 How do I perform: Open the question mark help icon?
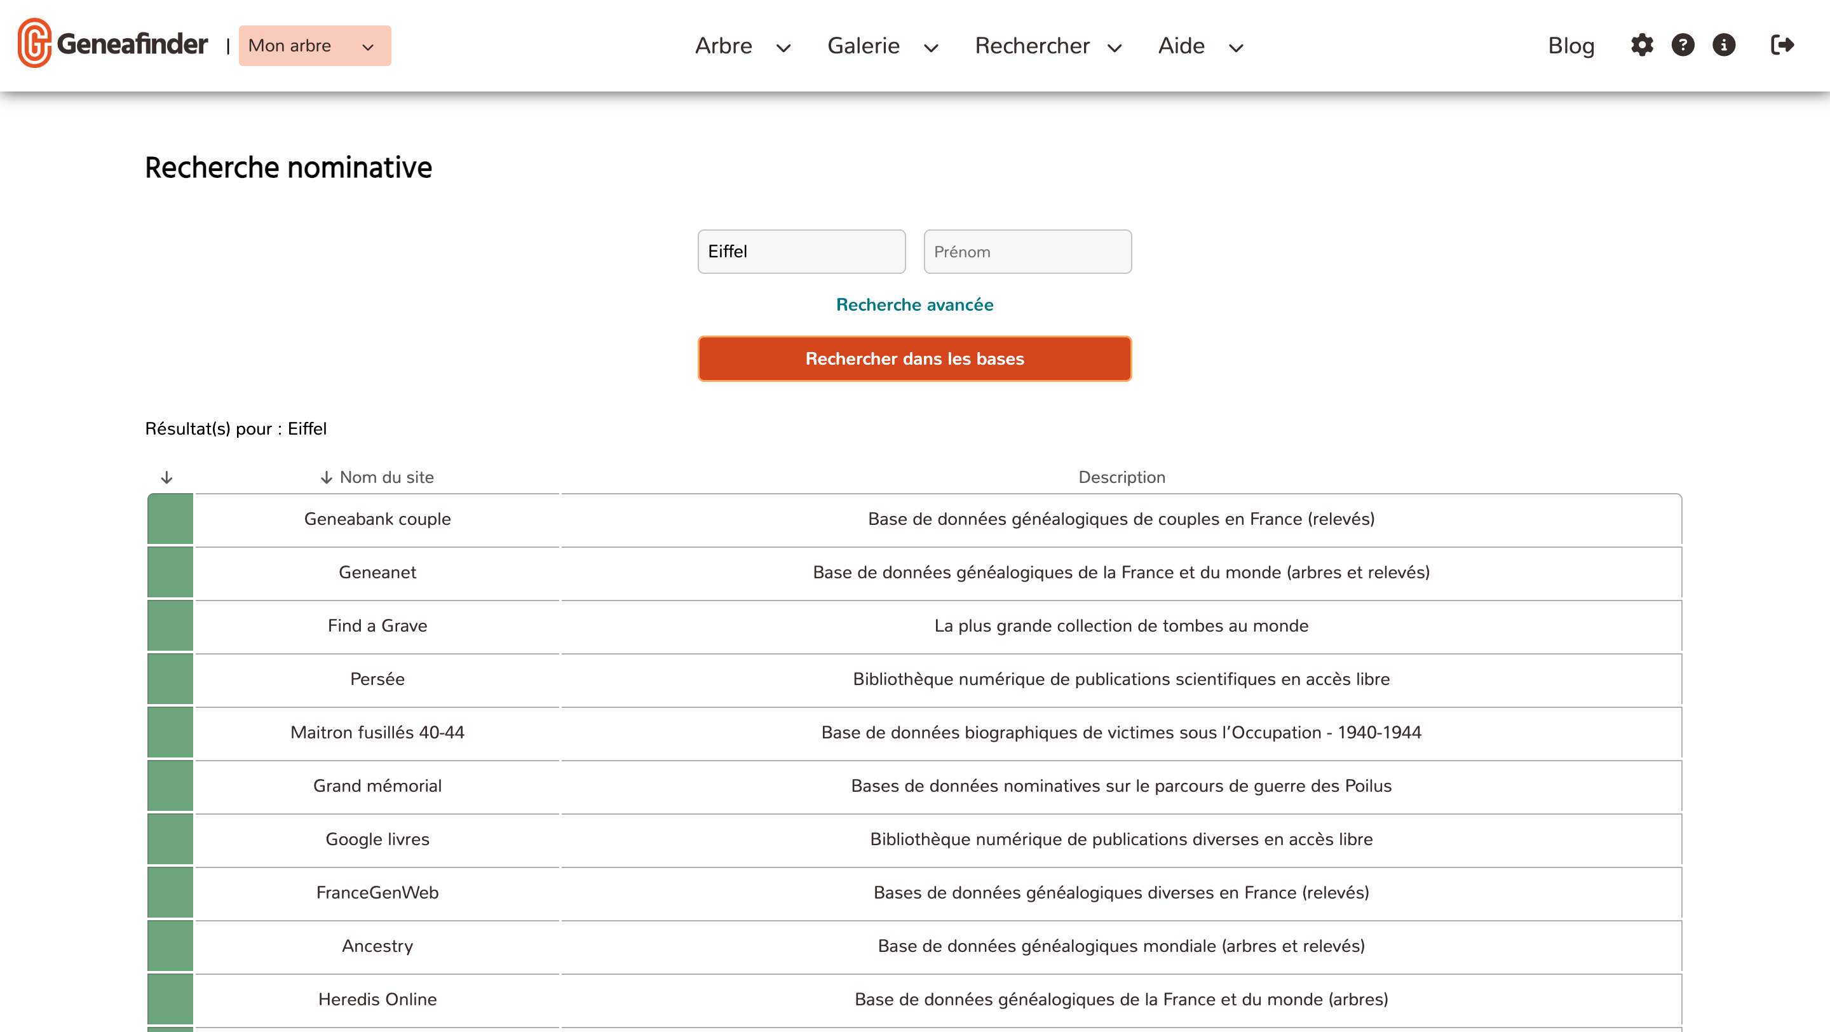[x=1683, y=44]
